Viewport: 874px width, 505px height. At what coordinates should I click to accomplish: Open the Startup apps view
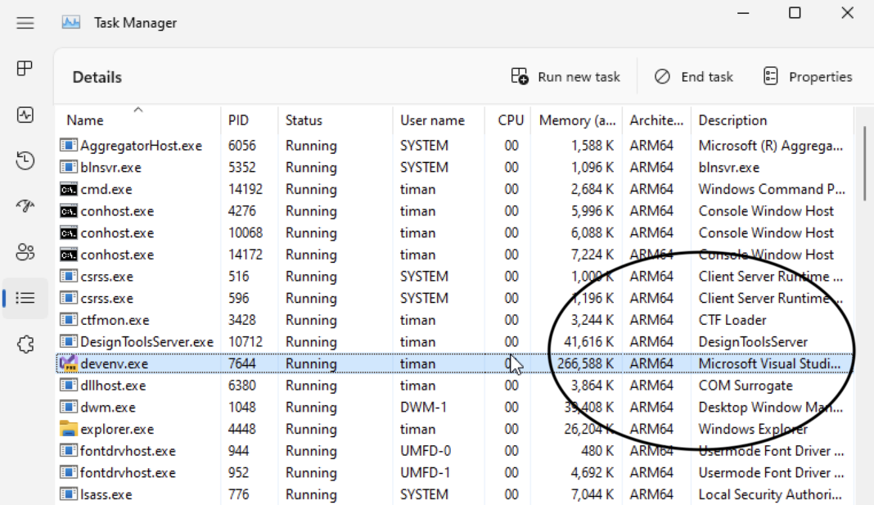[x=25, y=205]
